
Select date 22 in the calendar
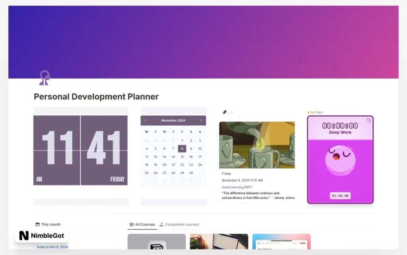coord(182,165)
